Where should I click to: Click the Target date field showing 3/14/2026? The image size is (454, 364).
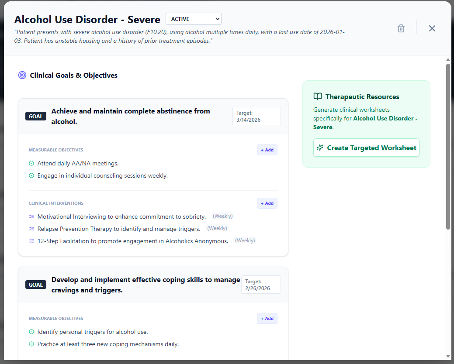(256, 116)
